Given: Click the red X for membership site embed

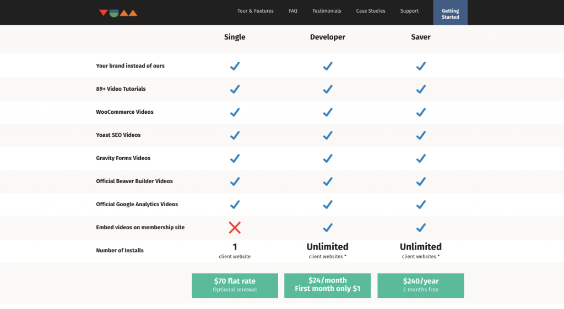Looking at the screenshot, I should click(x=235, y=228).
